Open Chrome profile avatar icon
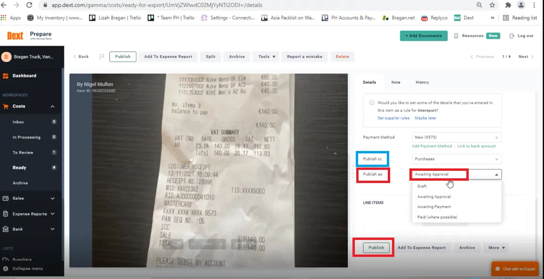 point(521,5)
